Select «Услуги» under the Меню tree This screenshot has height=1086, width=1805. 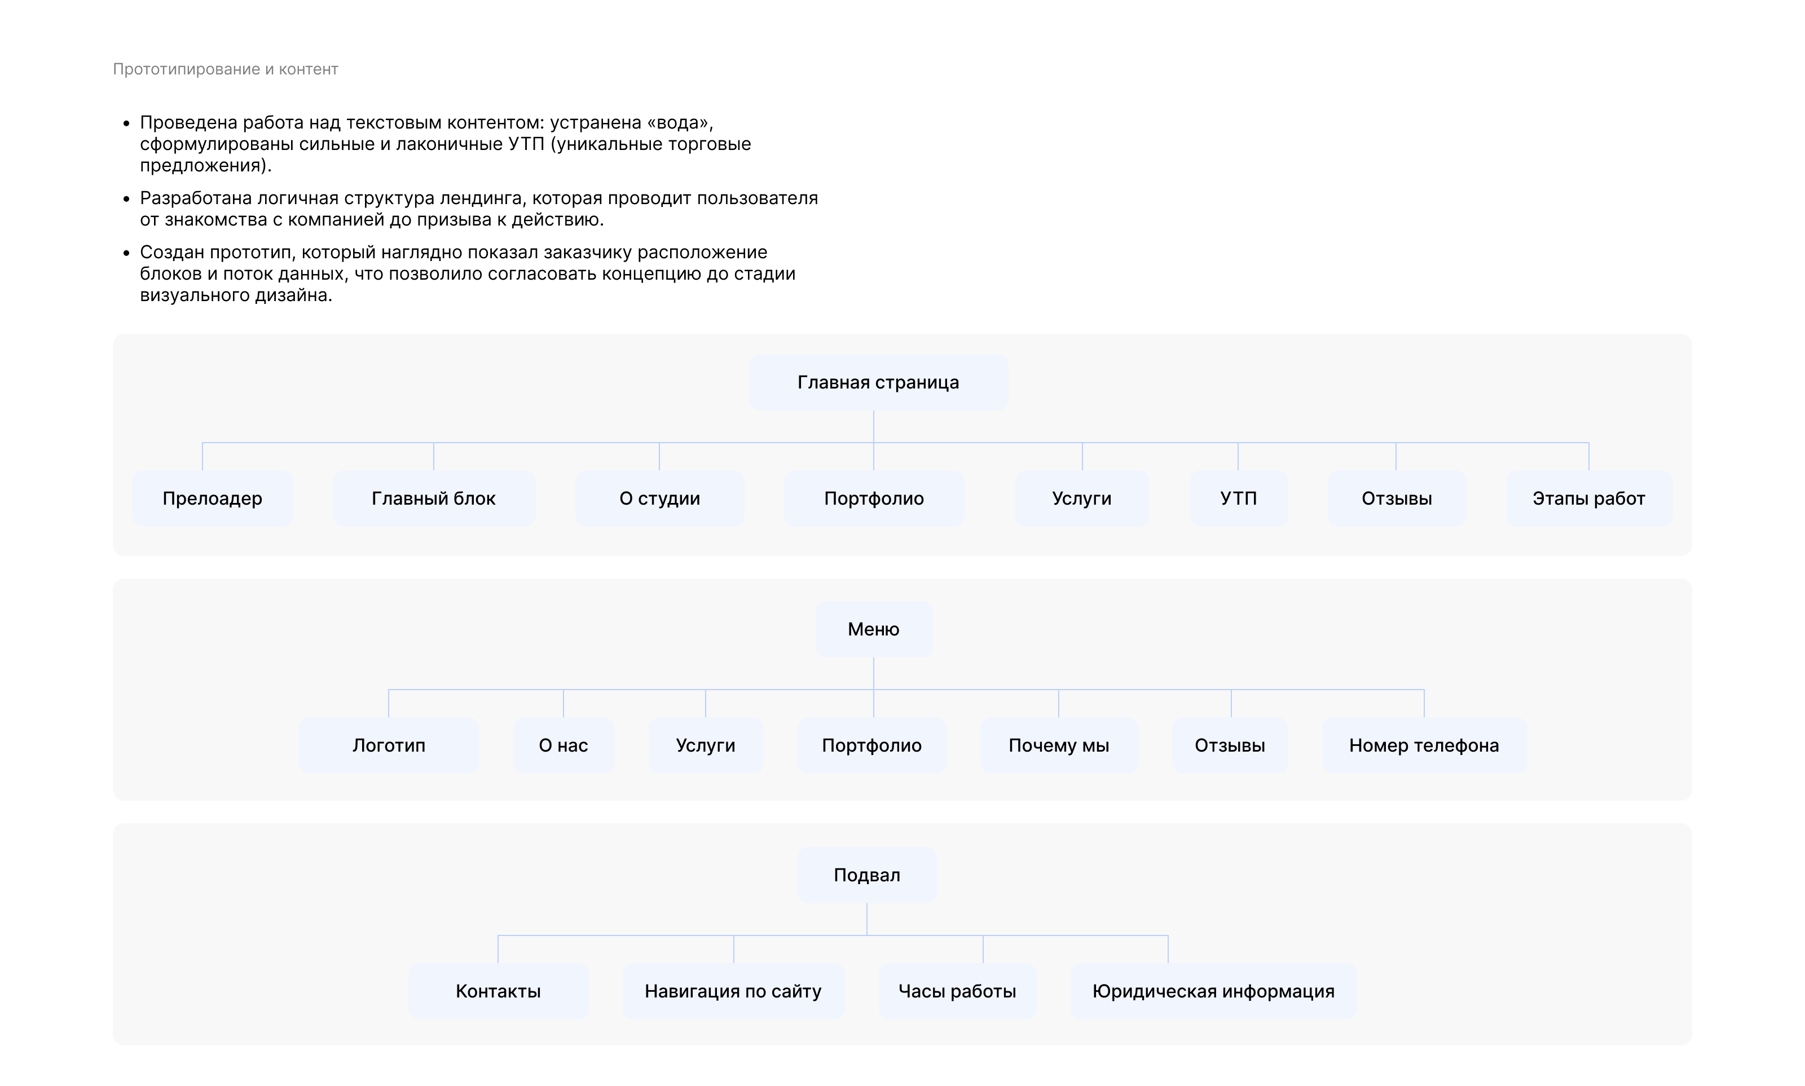[705, 745]
